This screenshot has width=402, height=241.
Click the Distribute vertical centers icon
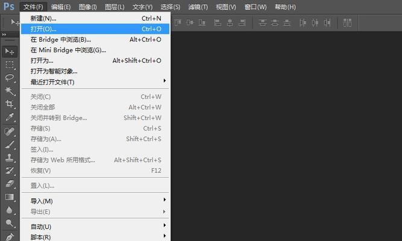pos(275,23)
